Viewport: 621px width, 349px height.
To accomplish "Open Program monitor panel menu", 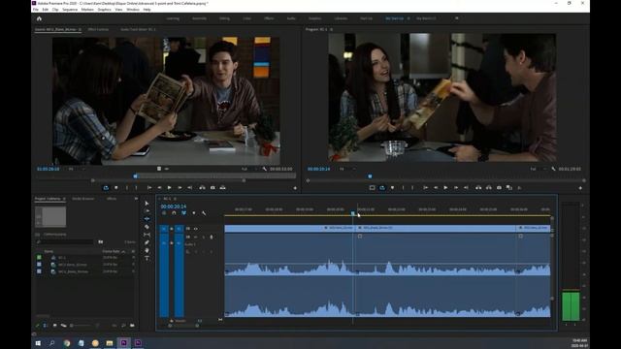I will click(332, 29).
